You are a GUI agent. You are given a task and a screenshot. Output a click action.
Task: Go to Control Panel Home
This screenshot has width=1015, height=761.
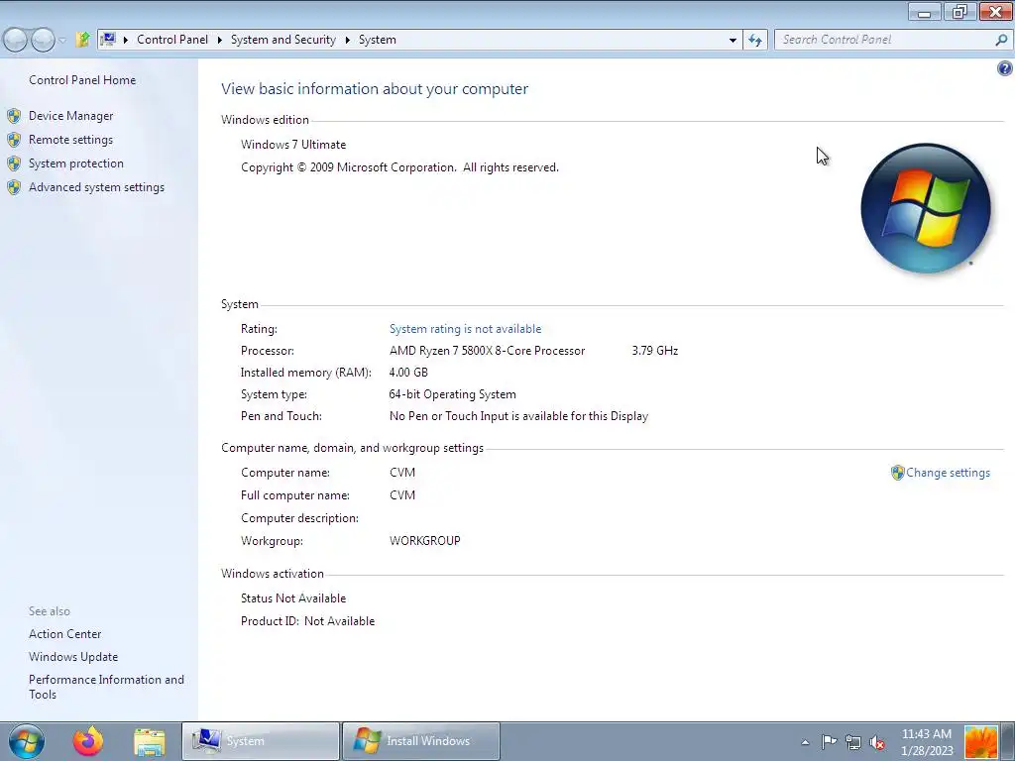82,80
